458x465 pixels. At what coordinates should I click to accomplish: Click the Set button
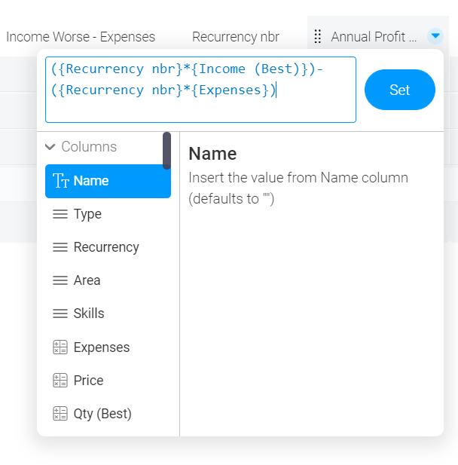click(x=399, y=90)
